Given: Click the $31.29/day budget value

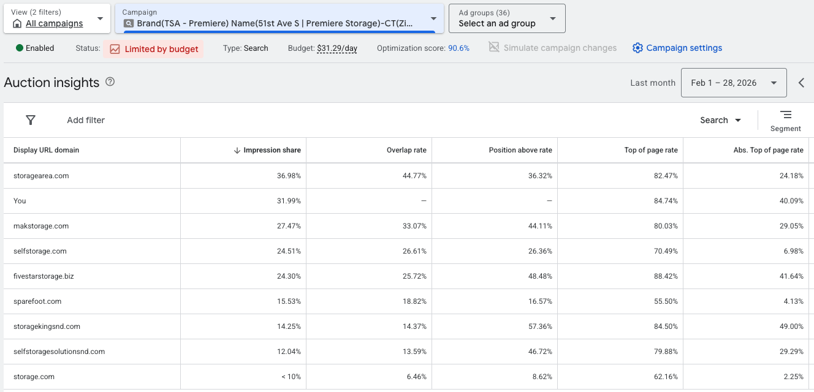Looking at the screenshot, I should click(337, 48).
